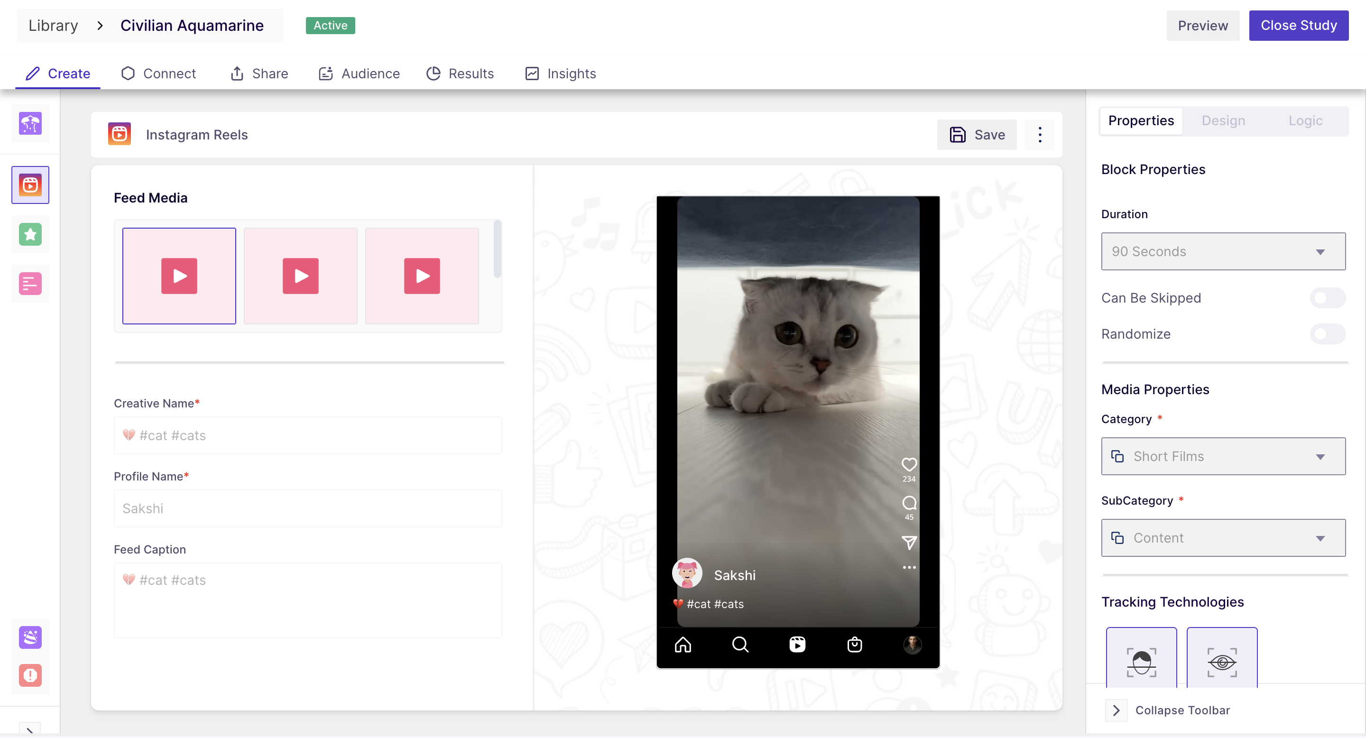Click the Civilian Aquamarine study name

click(x=192, y=26)
